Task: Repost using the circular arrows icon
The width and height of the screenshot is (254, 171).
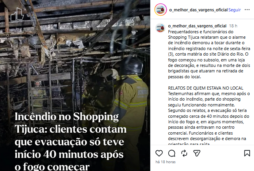Action: click(x=184, y=153)
